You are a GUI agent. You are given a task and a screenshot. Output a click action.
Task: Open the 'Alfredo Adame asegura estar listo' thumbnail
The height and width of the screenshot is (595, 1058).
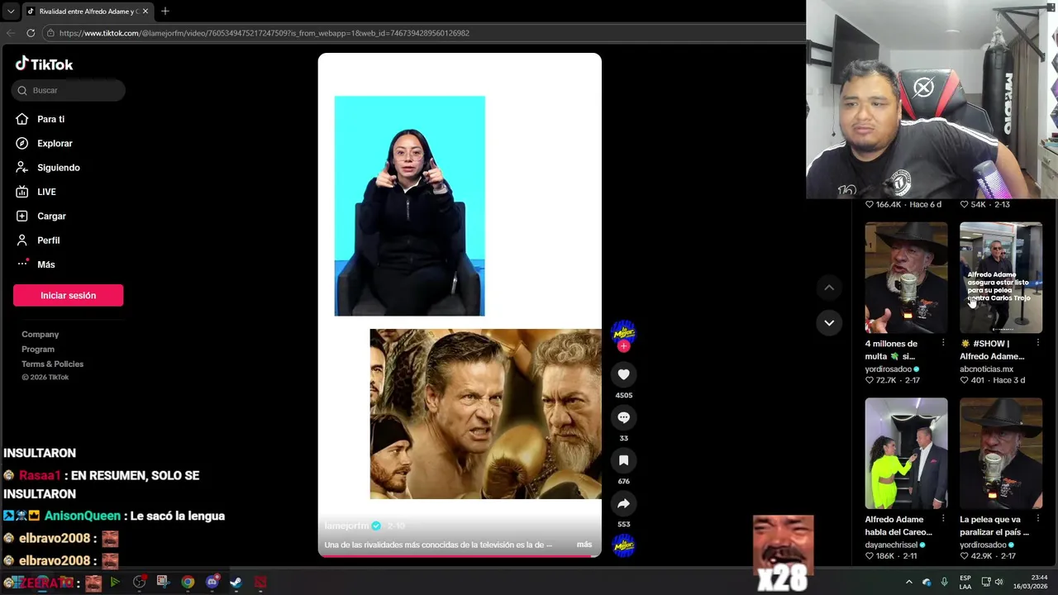pyautogui.click(x=1001, y=278)
